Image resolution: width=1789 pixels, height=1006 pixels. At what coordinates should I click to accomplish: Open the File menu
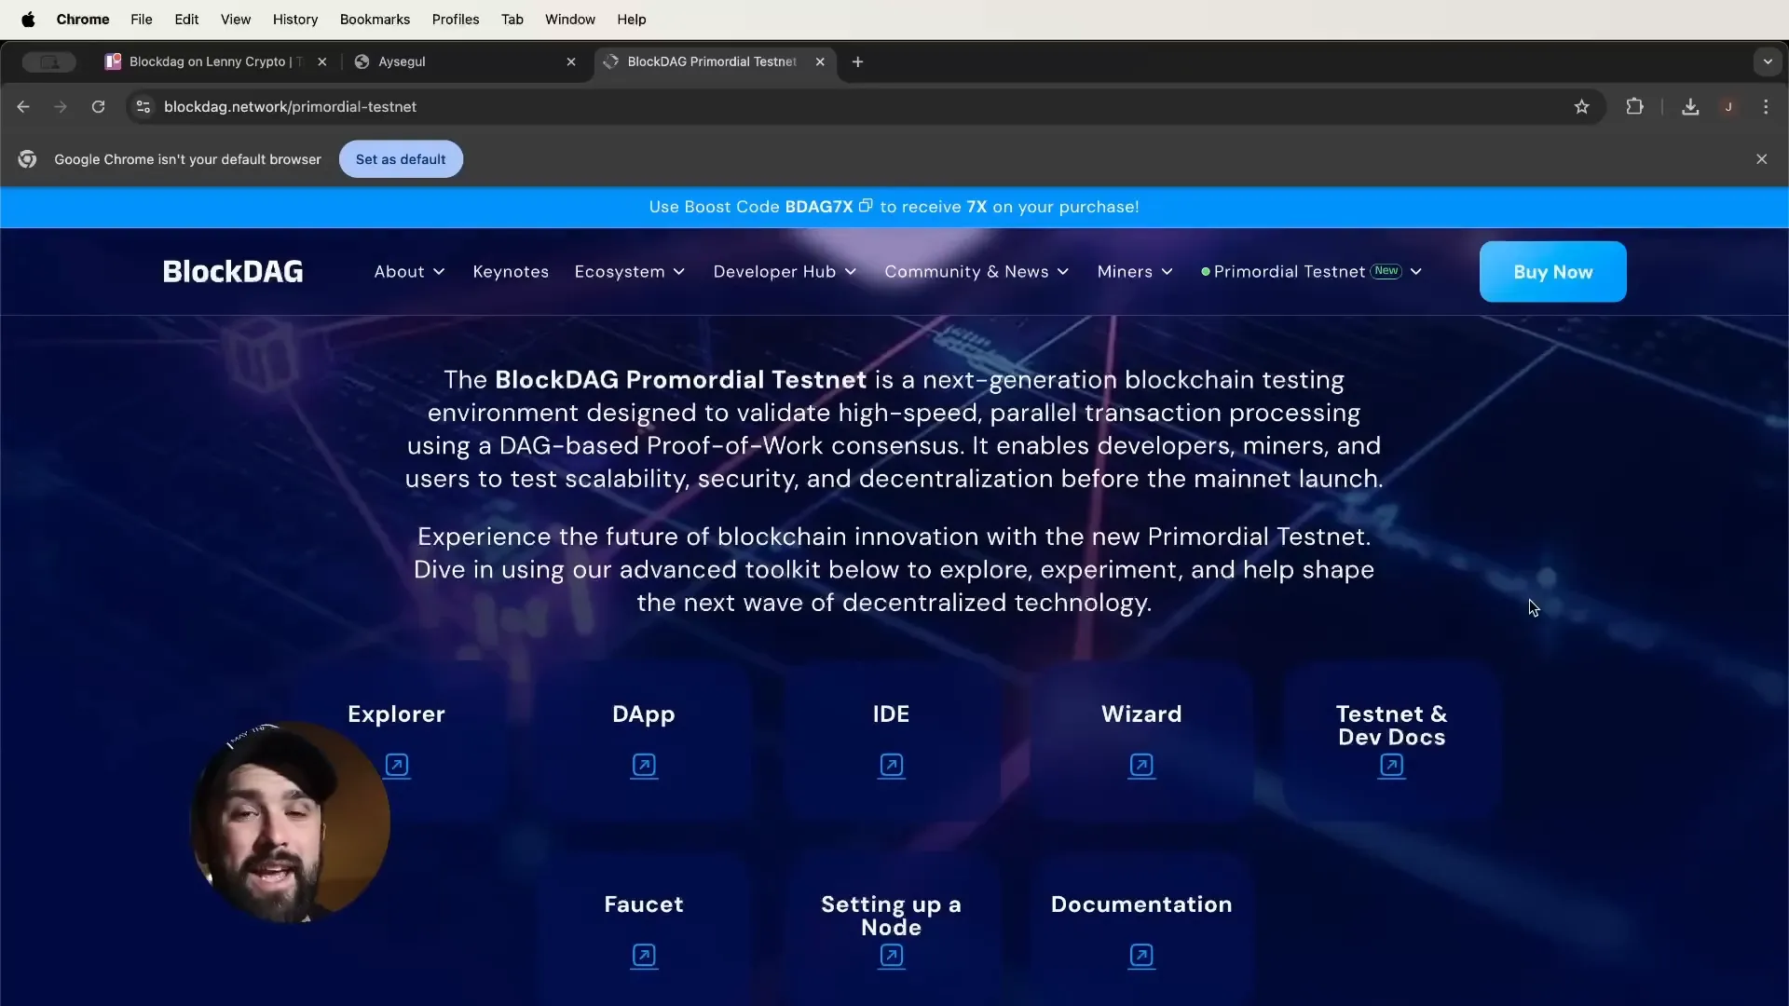click(142, 19)
